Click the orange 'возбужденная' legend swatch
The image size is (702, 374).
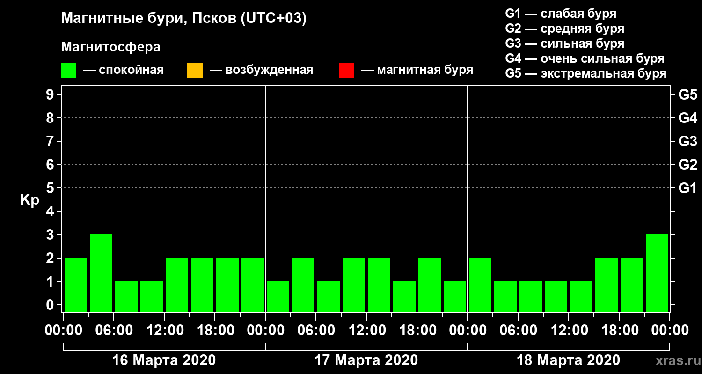[195, 71]
